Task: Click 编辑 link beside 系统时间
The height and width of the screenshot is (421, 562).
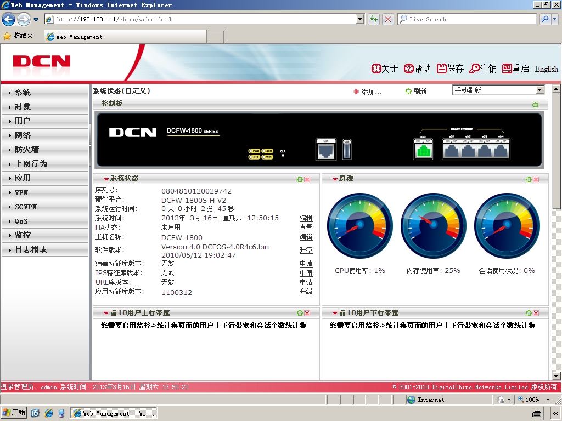Action: pos(306,218)
